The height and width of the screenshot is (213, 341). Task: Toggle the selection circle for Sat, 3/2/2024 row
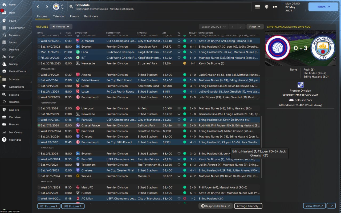click(39, 109)
